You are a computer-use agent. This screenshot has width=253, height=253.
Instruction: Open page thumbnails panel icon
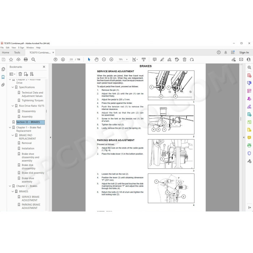click(3, 69)
